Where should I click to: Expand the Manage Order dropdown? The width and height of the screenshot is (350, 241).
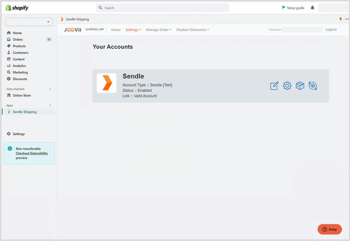[159, 30]
